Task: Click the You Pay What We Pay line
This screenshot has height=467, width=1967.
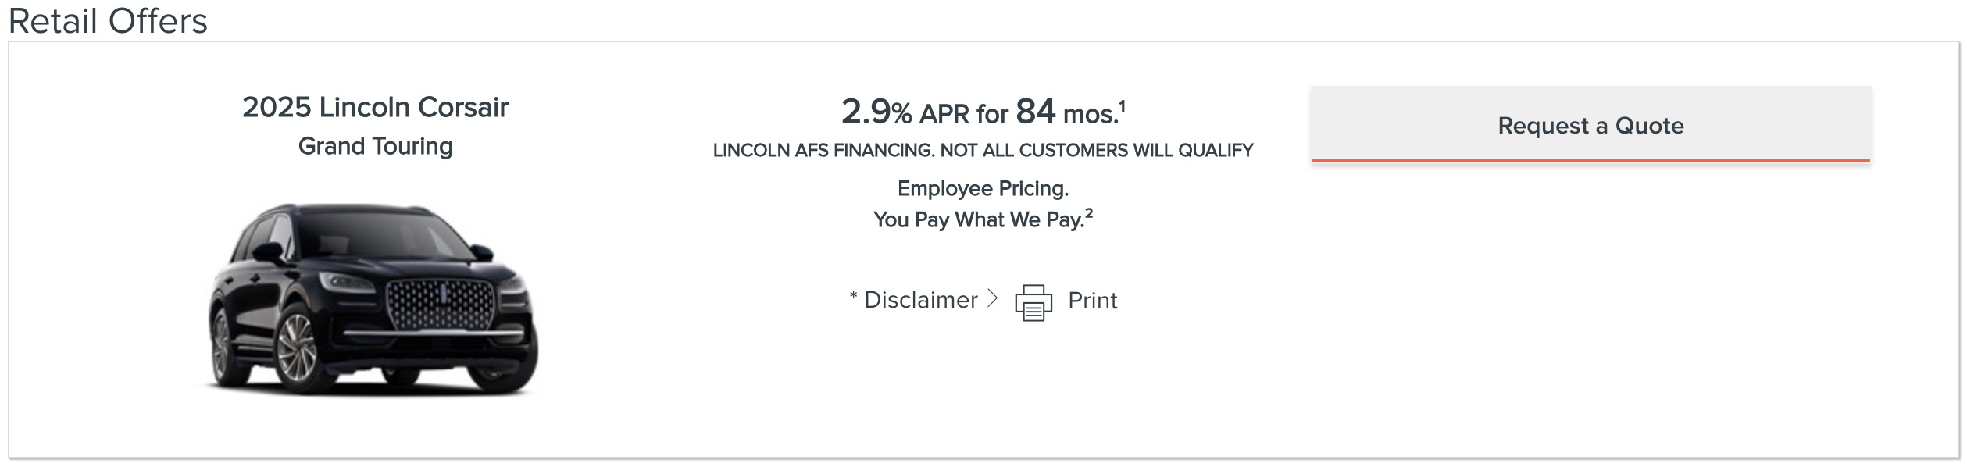Action: [x=979, y=219]
